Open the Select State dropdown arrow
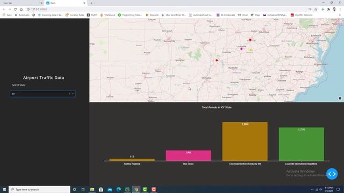 click(x=73, y=94)
